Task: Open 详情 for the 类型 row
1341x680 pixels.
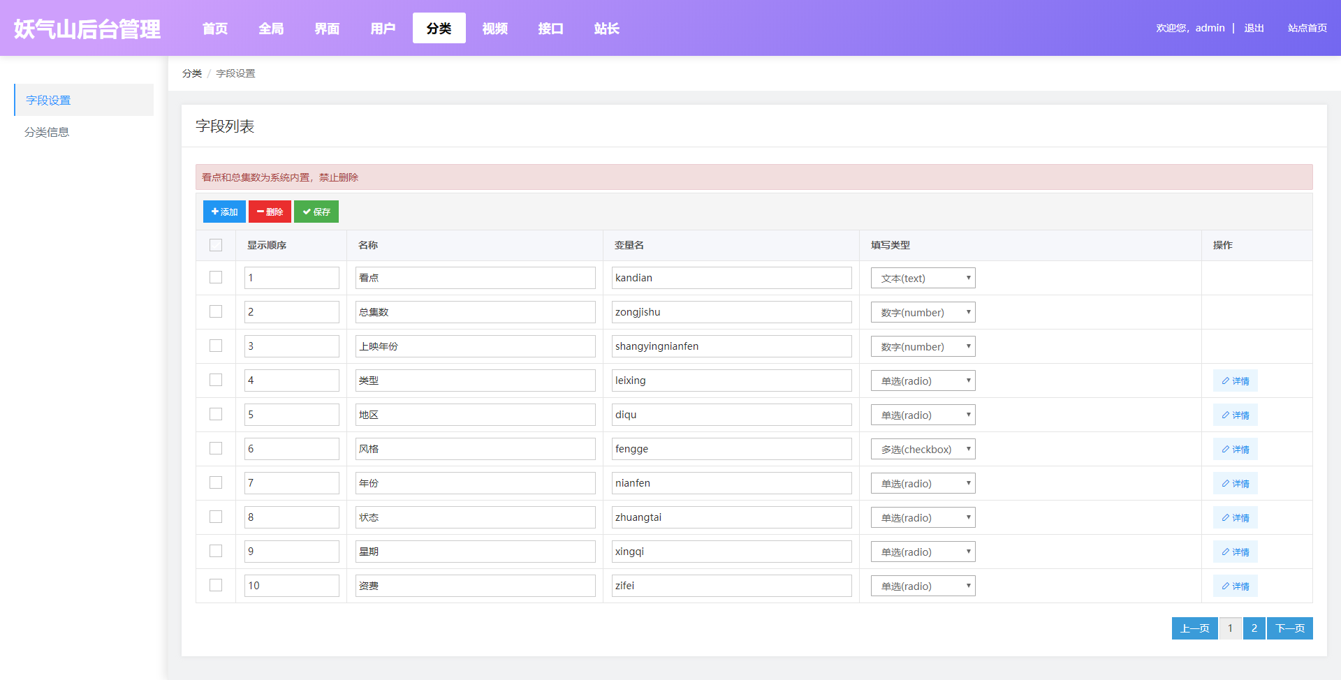Action: [x=1235, y=380]
